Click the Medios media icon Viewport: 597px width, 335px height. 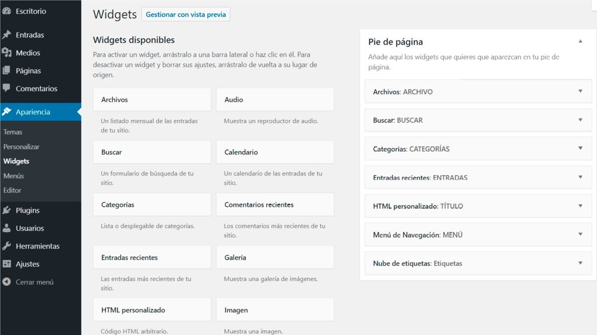[7, 53]
